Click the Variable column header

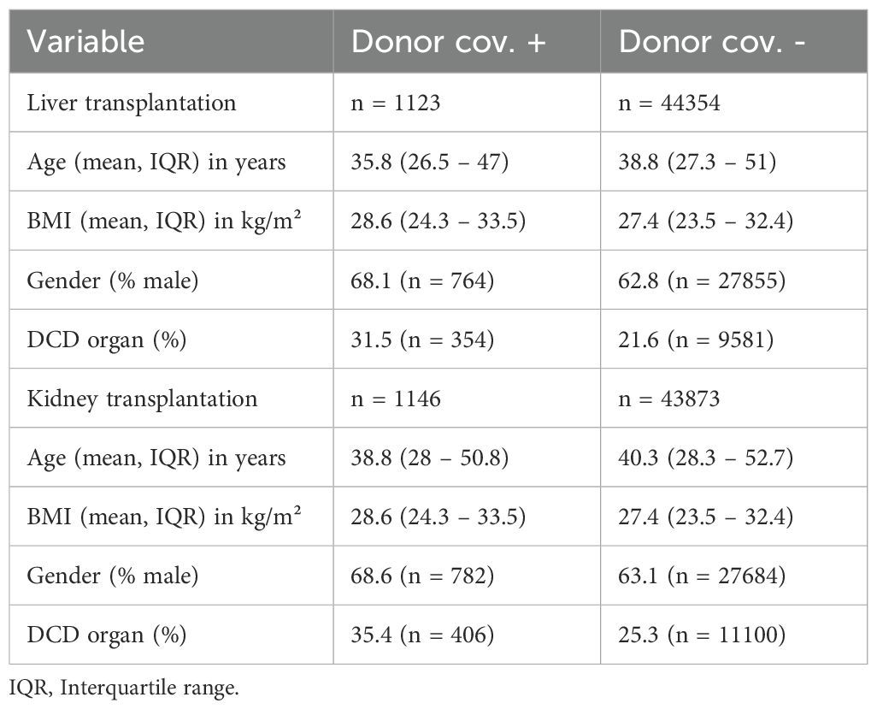click(86, 42)
